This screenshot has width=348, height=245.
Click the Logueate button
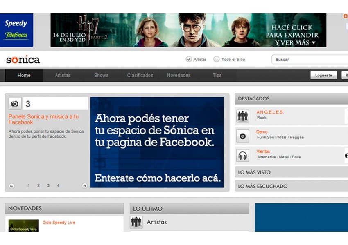323,75
